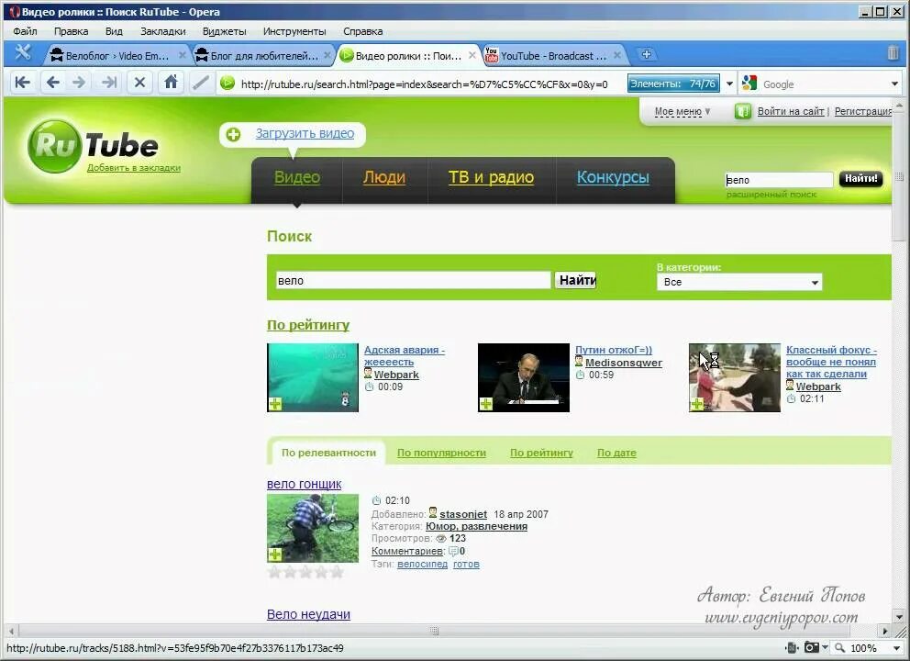910x661 pixels.
Task: Open the Справка menu
Action: (x=362, y=31)
